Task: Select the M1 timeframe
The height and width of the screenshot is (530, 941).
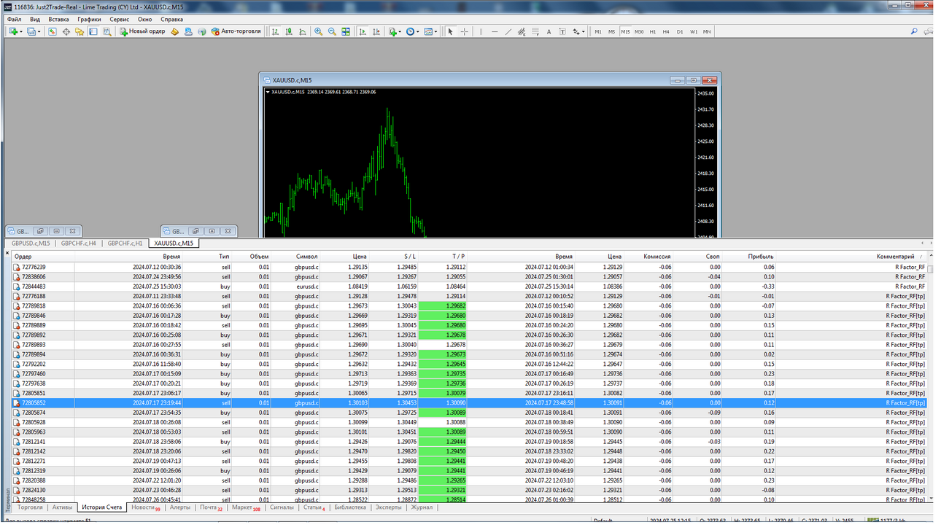Action: pos(598,31)
